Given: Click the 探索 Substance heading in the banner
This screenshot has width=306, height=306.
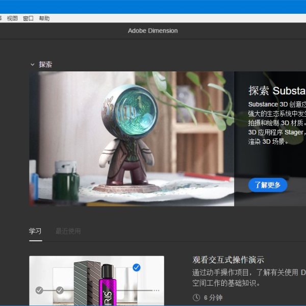Looking at the screenshot, I should coord(277,91).
